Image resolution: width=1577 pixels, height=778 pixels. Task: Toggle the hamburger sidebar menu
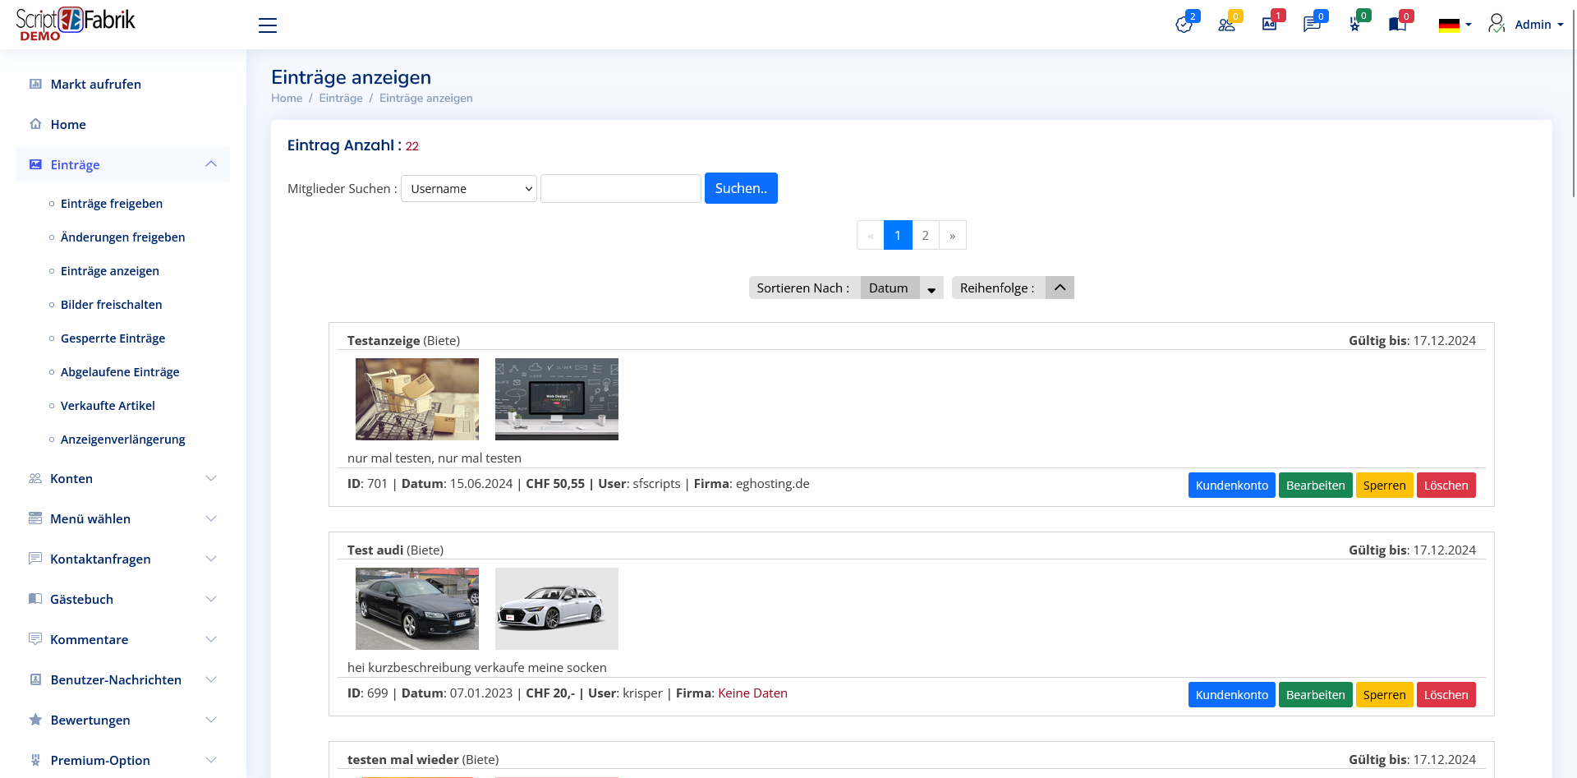tap(268, 25)
